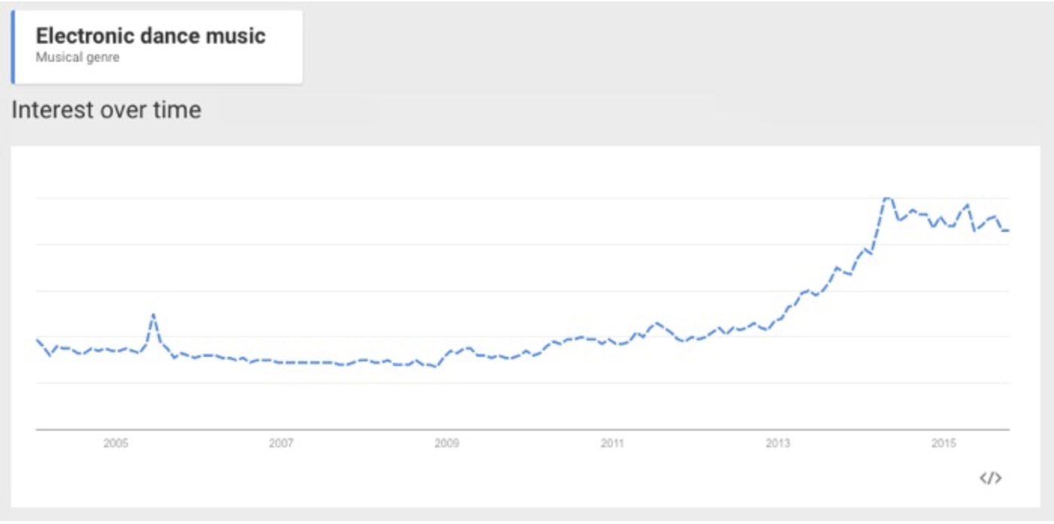Select the 2015 year axis label
The height and width of the screenshot is (524, 1054).
pyautogui.click(x=943, y=443)
